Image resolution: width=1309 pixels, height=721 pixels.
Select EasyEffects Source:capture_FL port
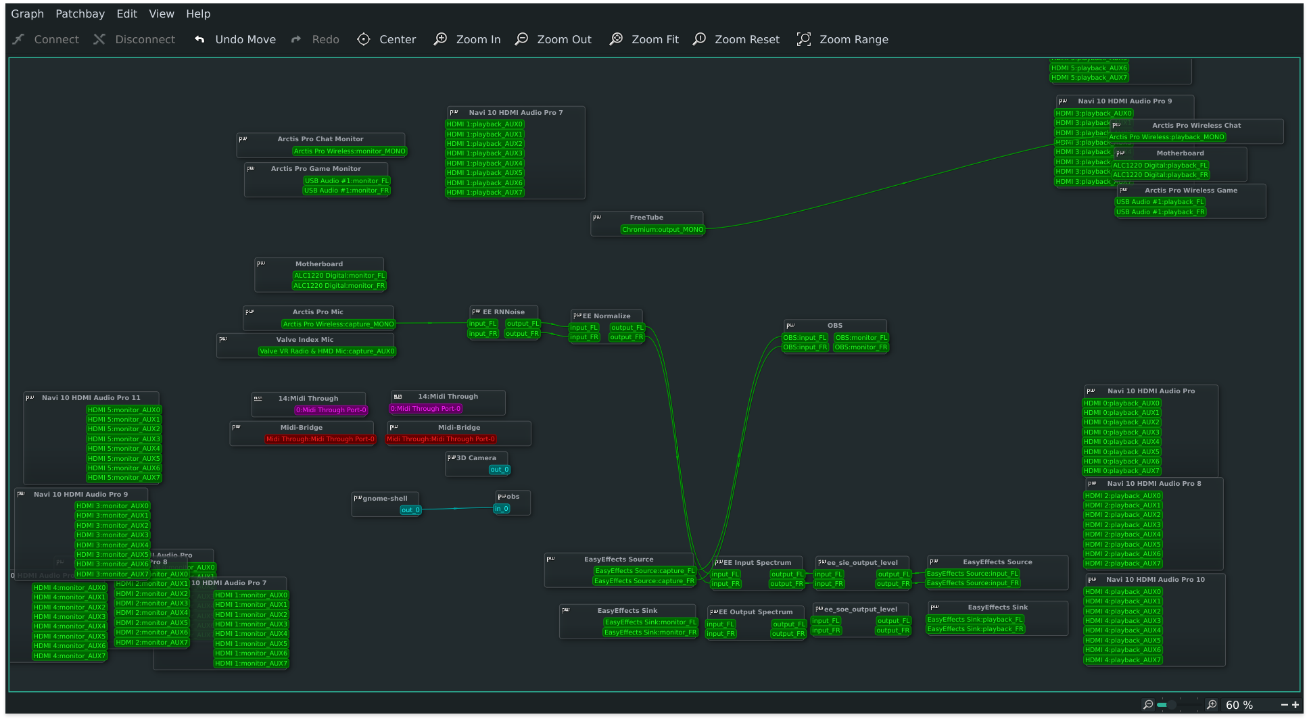[644, 571]
